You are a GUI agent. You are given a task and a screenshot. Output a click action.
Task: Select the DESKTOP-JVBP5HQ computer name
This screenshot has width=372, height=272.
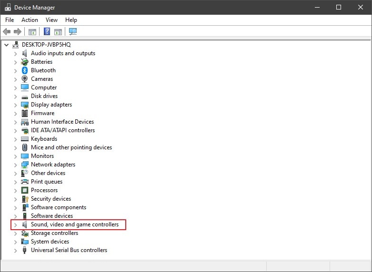tap(46, 45)
